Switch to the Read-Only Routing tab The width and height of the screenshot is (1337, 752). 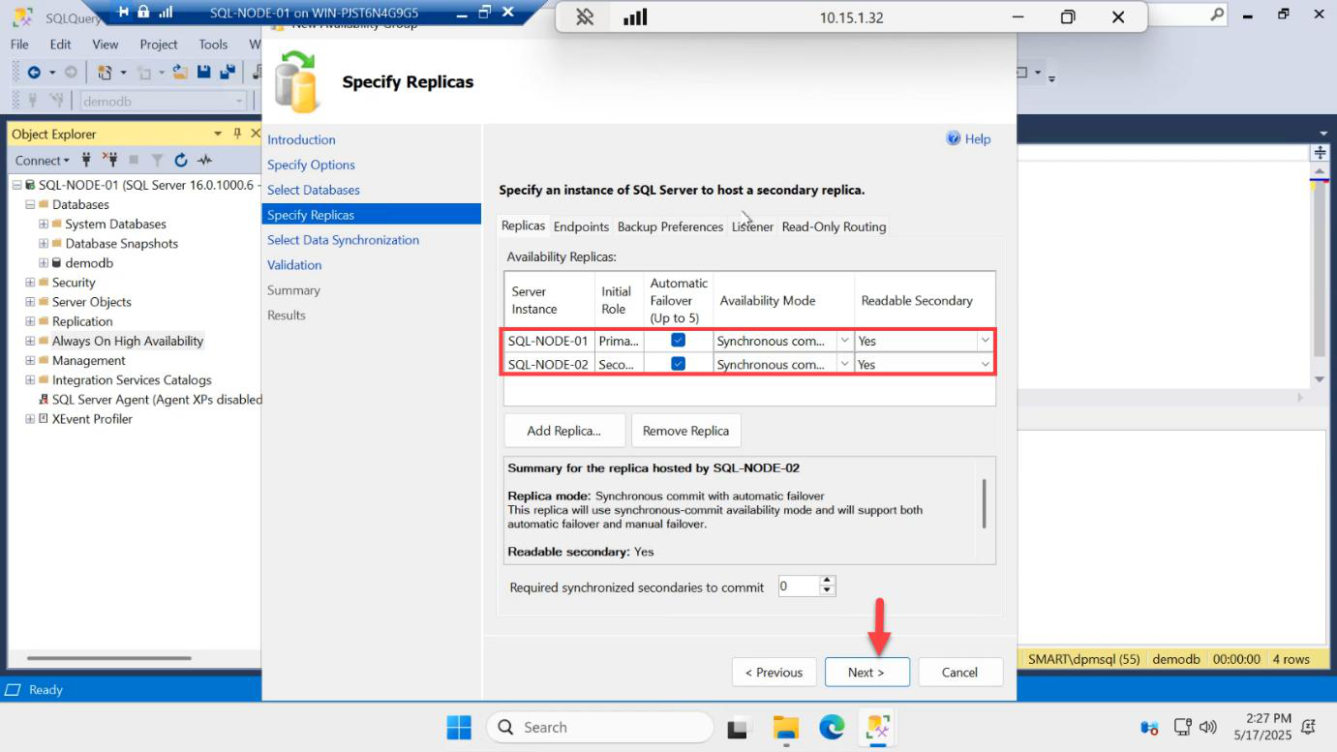coord(834,226)
